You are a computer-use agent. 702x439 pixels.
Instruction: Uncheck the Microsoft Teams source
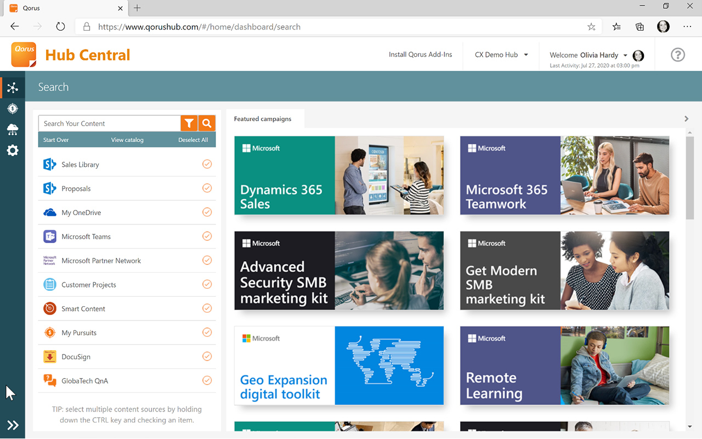click(207, 237)
